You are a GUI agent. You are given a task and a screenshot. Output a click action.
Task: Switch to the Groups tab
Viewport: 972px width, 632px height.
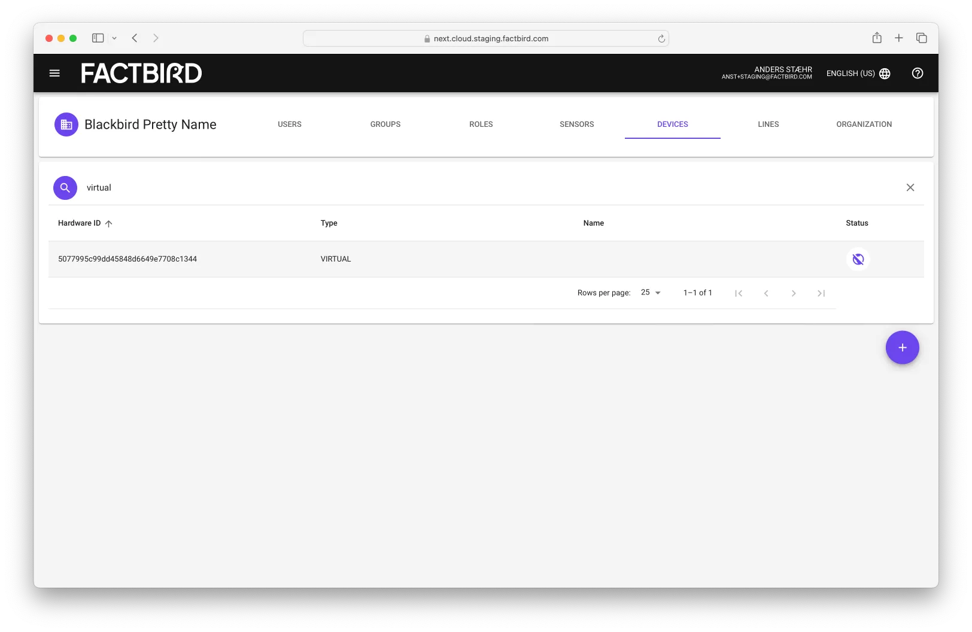[385, 124]
